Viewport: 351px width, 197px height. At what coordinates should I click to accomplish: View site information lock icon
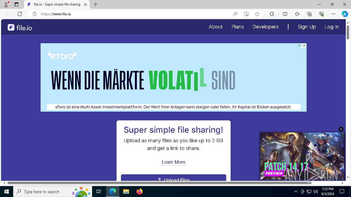click(35, 14)
